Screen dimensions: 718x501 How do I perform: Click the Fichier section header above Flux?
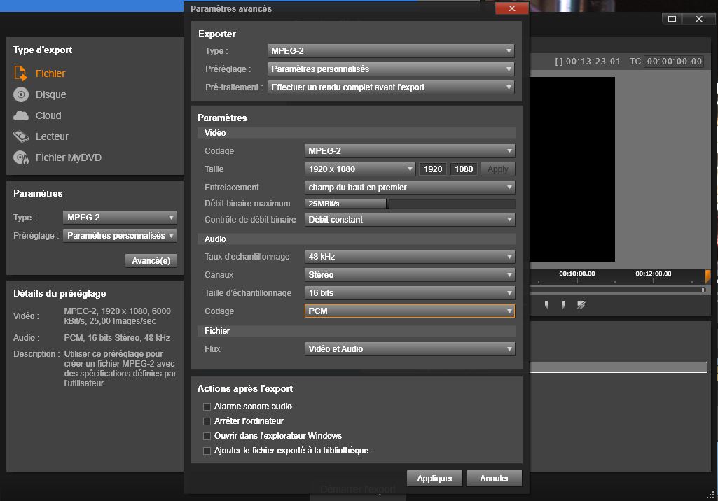tap(357, 331)
